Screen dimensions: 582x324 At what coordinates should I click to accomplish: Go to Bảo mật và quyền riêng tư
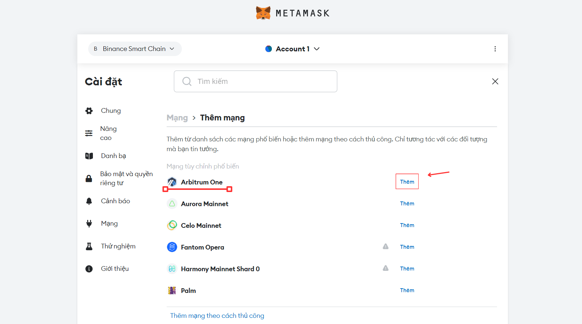(x=126, y=178)
